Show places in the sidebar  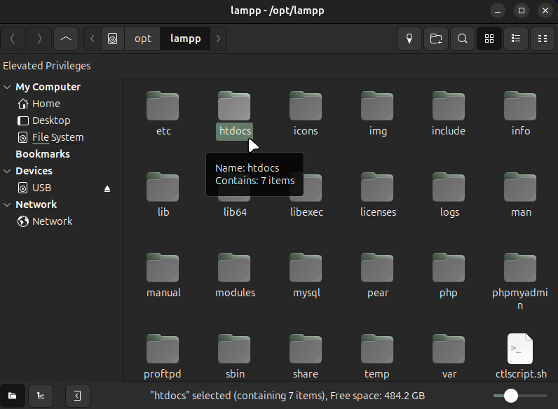click(13, 396)
